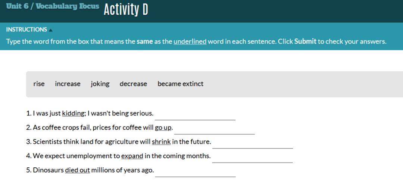
Task: Click the answer blank for sentence 4
Action: coord(252,158)
